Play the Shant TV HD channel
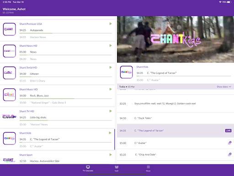 point(111,111)
